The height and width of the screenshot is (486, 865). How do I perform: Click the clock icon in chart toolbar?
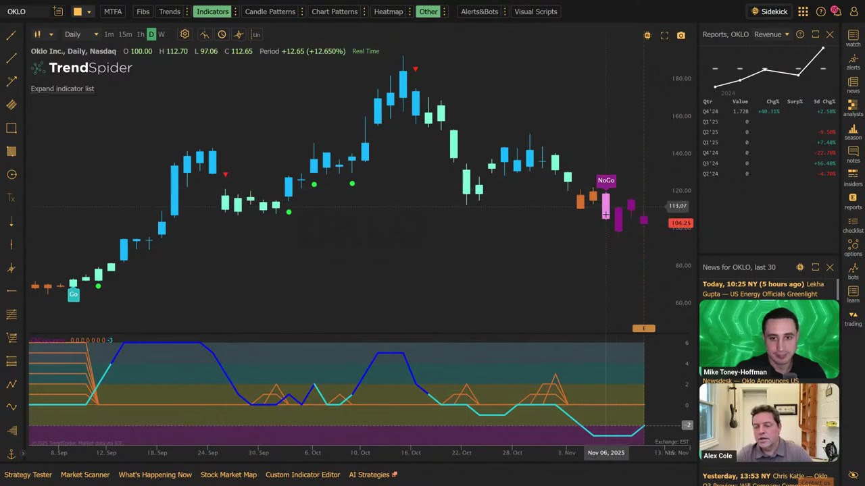pyautogui.click(x=222, y=34)
